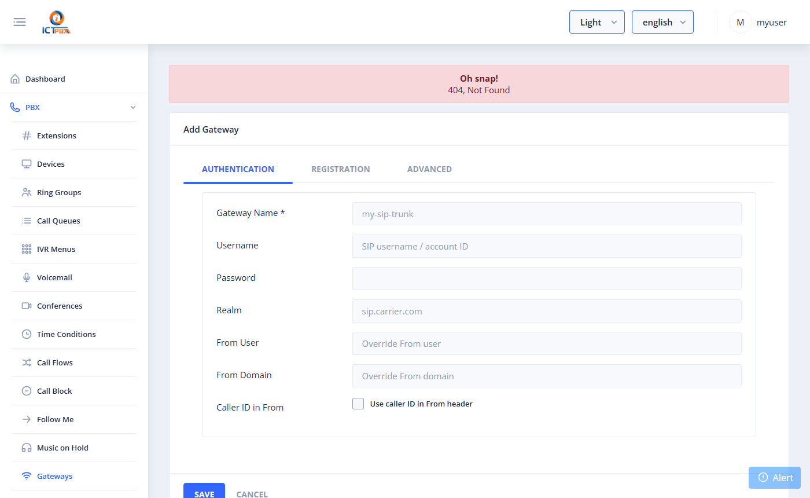Click the From User field
The image size is (810, 498).
click(x=547, y=343)
